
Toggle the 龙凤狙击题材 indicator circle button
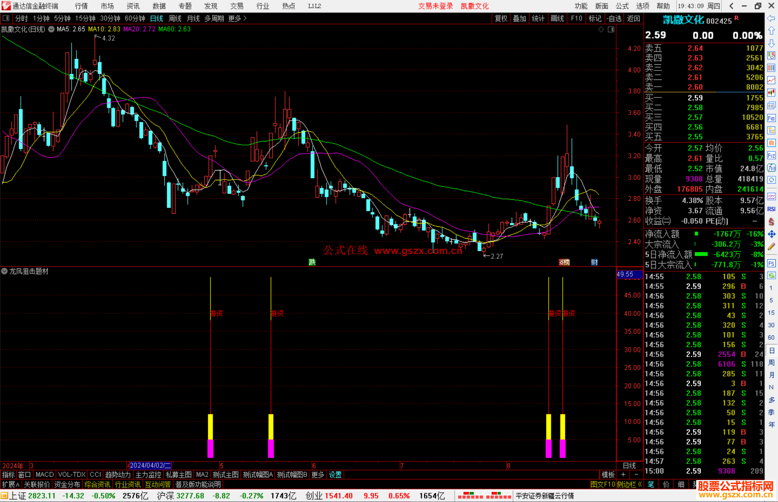click(x=4, y=271)
